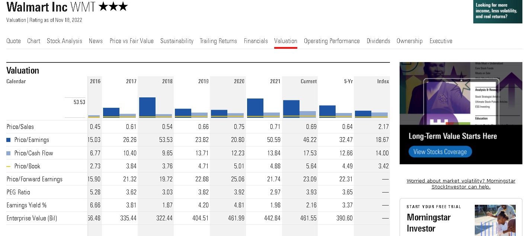The width and height of the screenshot is (525, 236).
Task: Click the Price/Earnings dark blue legend square
Action: pyautogui.click(x=9, y=140)
